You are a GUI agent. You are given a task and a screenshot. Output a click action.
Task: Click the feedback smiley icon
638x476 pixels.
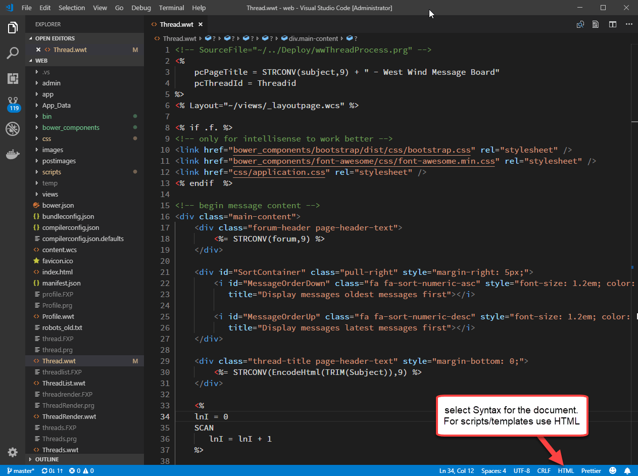(613, 470)
